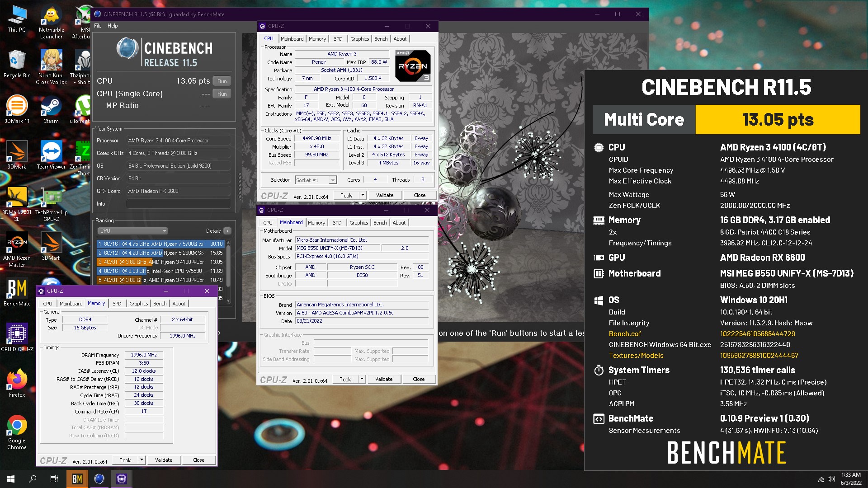Launch Firefox from the desktop
Image resolution: width=868 pixels, height=488 pixels.
point(17,383)
